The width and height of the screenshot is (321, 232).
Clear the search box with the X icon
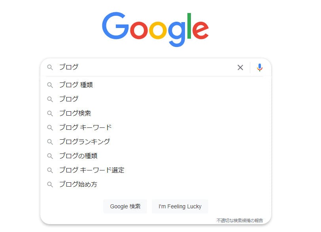pos(240,67)
